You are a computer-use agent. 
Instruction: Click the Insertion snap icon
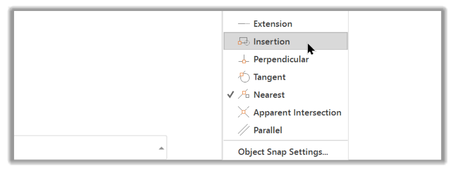[244, 42]
